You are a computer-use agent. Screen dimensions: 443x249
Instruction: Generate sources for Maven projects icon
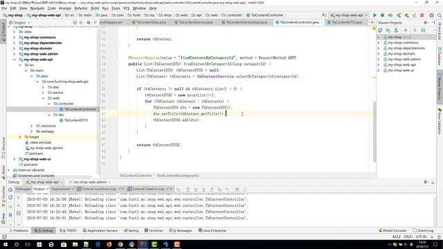[x=388, y=30]
